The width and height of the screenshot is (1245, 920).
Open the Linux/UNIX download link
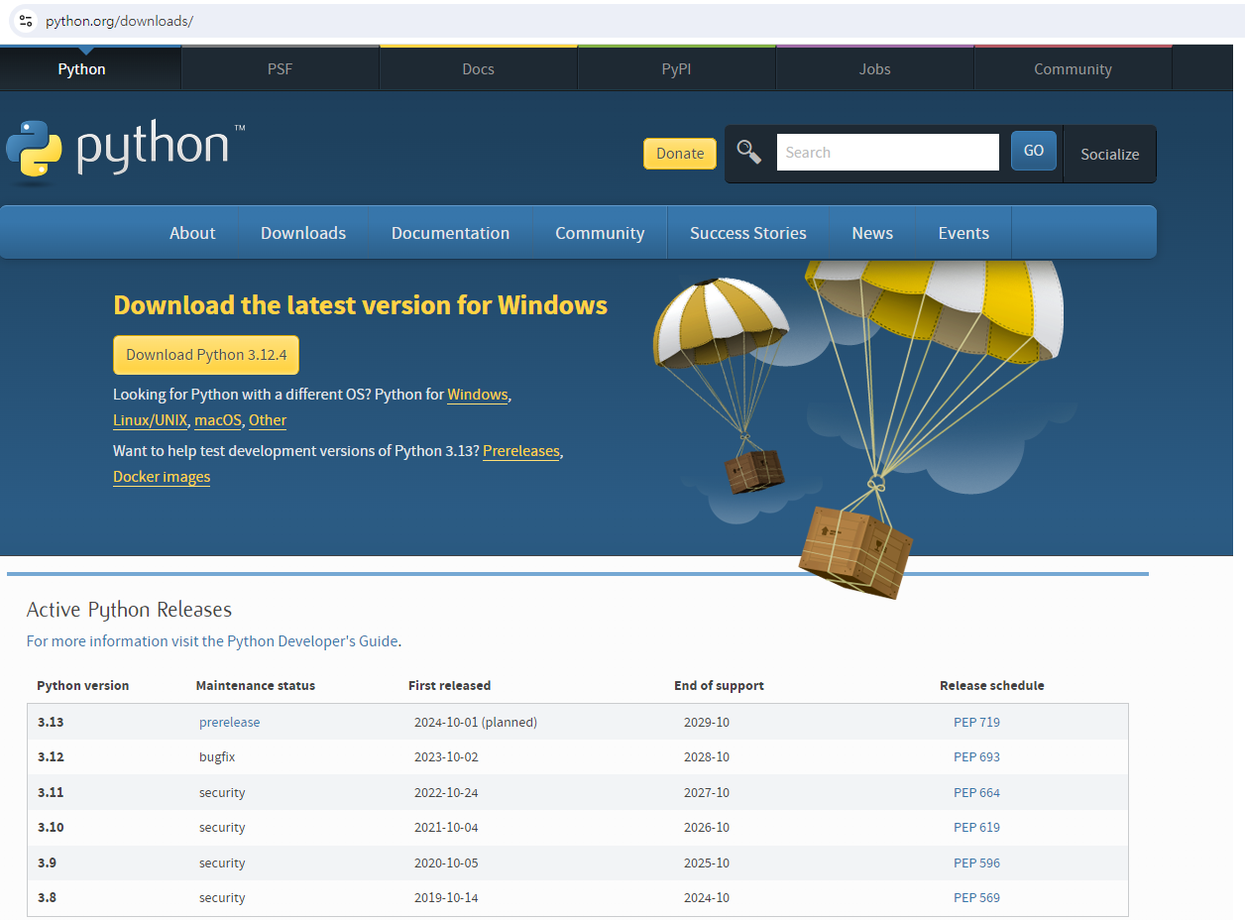pos(150,420)
